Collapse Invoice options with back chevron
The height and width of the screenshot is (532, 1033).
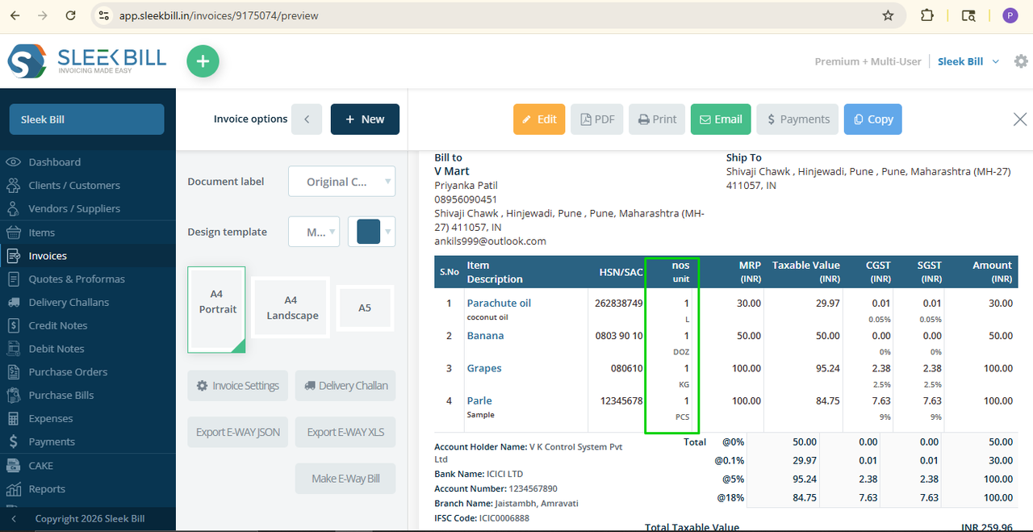[x=307, y=119]
